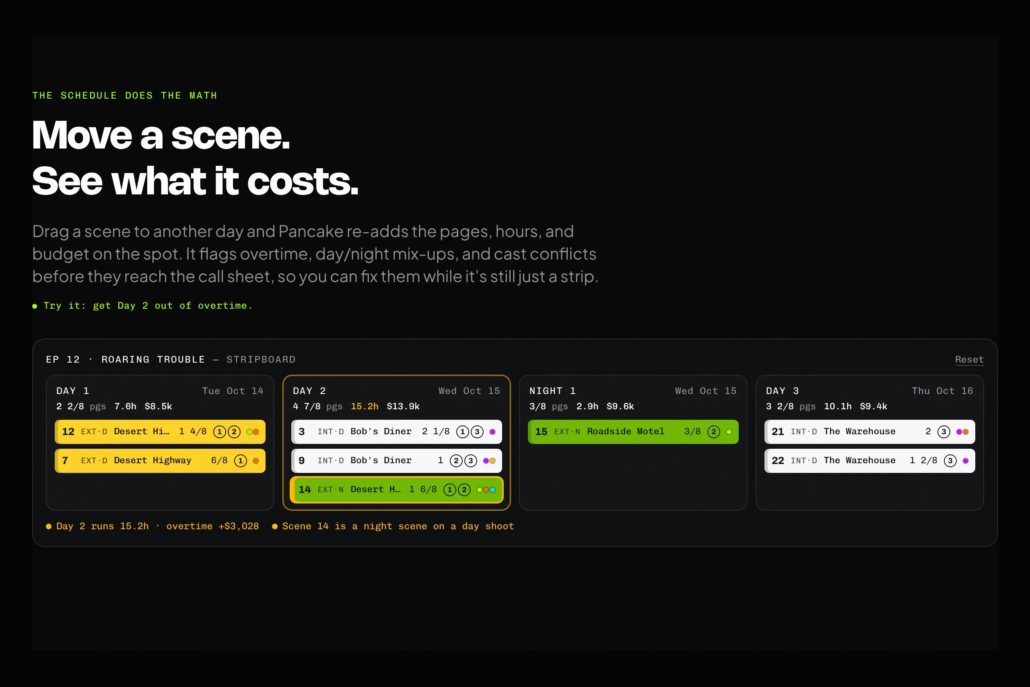Click the green dot on scene 15
Image resolution: width=1030 pixels, height=687 pixels.
(x=729, y=432)
